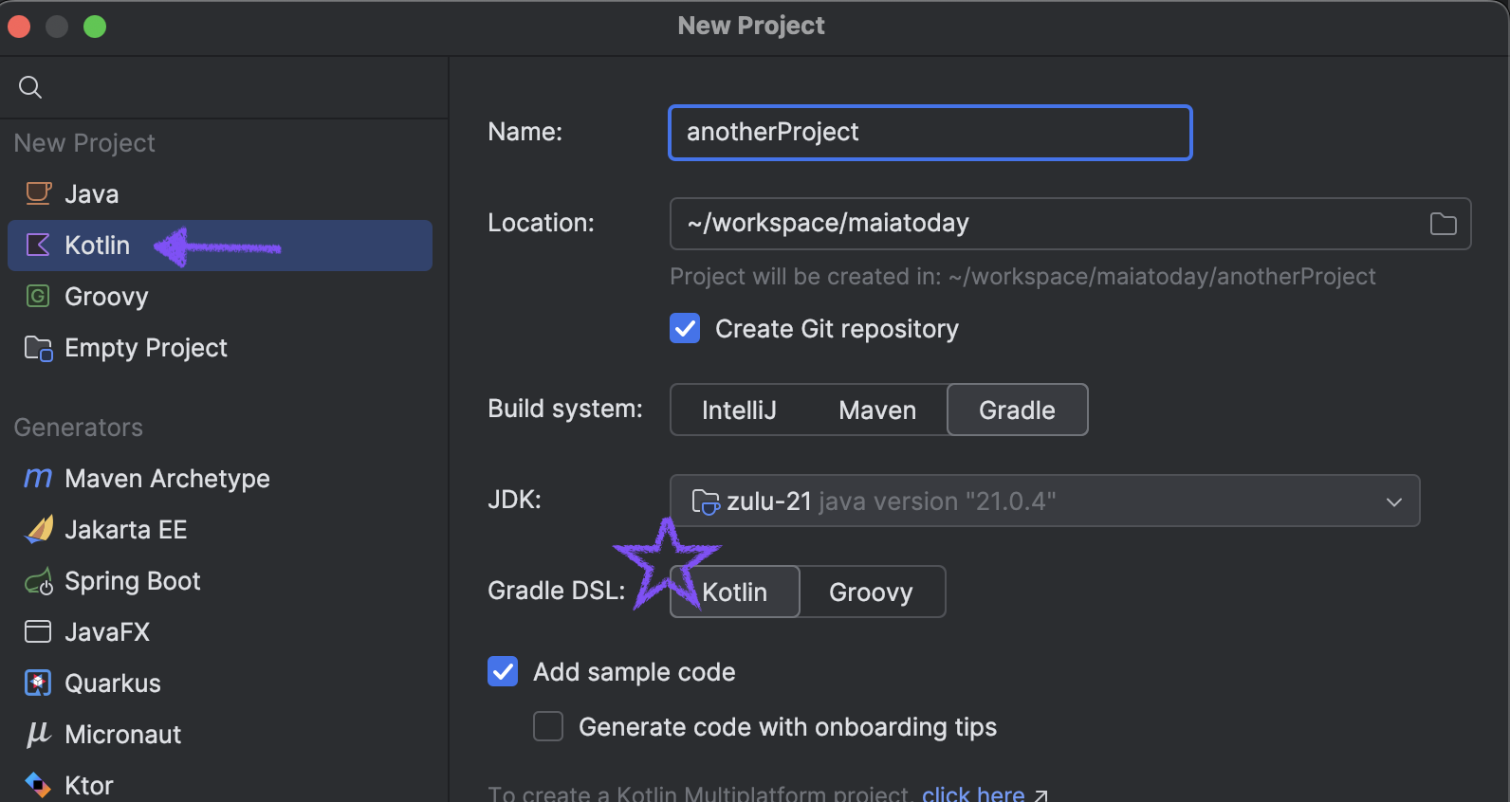The height and width of the screenshot is (802, 1510).
Task: Uncheck Add sample code checkbox
Action: [503, 671]
